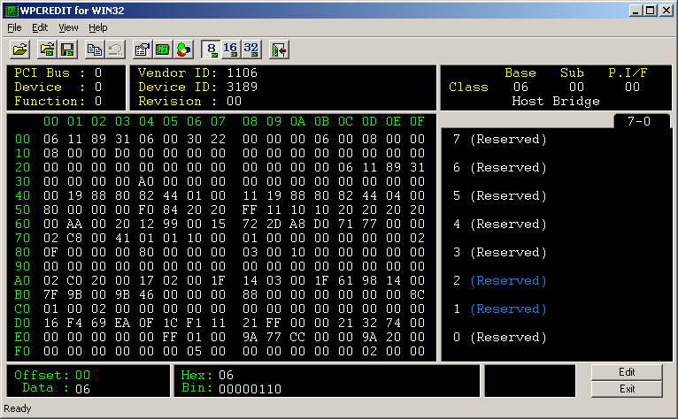678x419 pixels.
Task: Select value 61 in row A0 column 0C
Action: tap(345, 280)
